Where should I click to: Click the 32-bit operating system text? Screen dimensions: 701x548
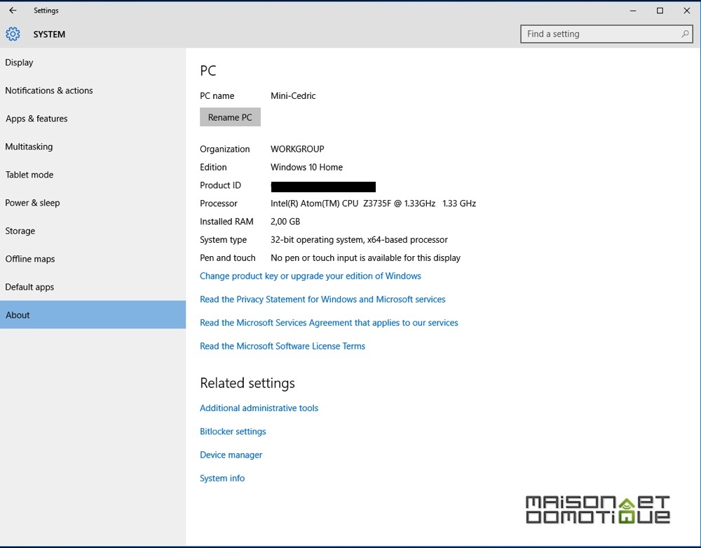(x=359, y=240)
